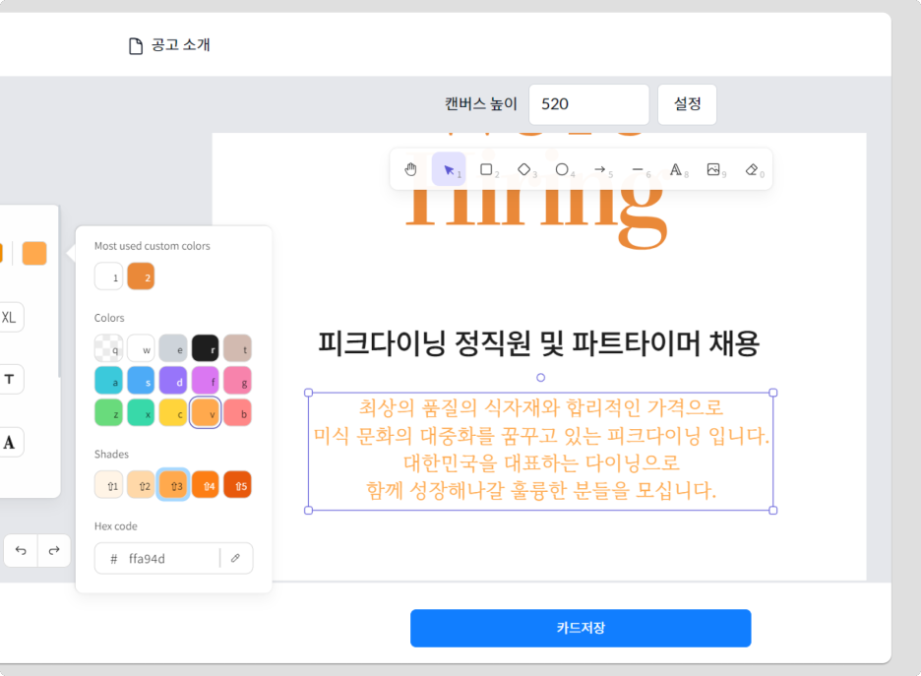Viewport: 921px width, 676px height.
Task: Click the 캔버스 높이 input showing 520
Action: coord(589,104)
